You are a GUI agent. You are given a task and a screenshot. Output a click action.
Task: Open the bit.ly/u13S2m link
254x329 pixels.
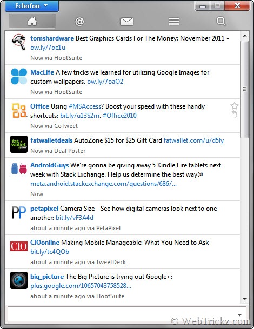coord(79,116)
